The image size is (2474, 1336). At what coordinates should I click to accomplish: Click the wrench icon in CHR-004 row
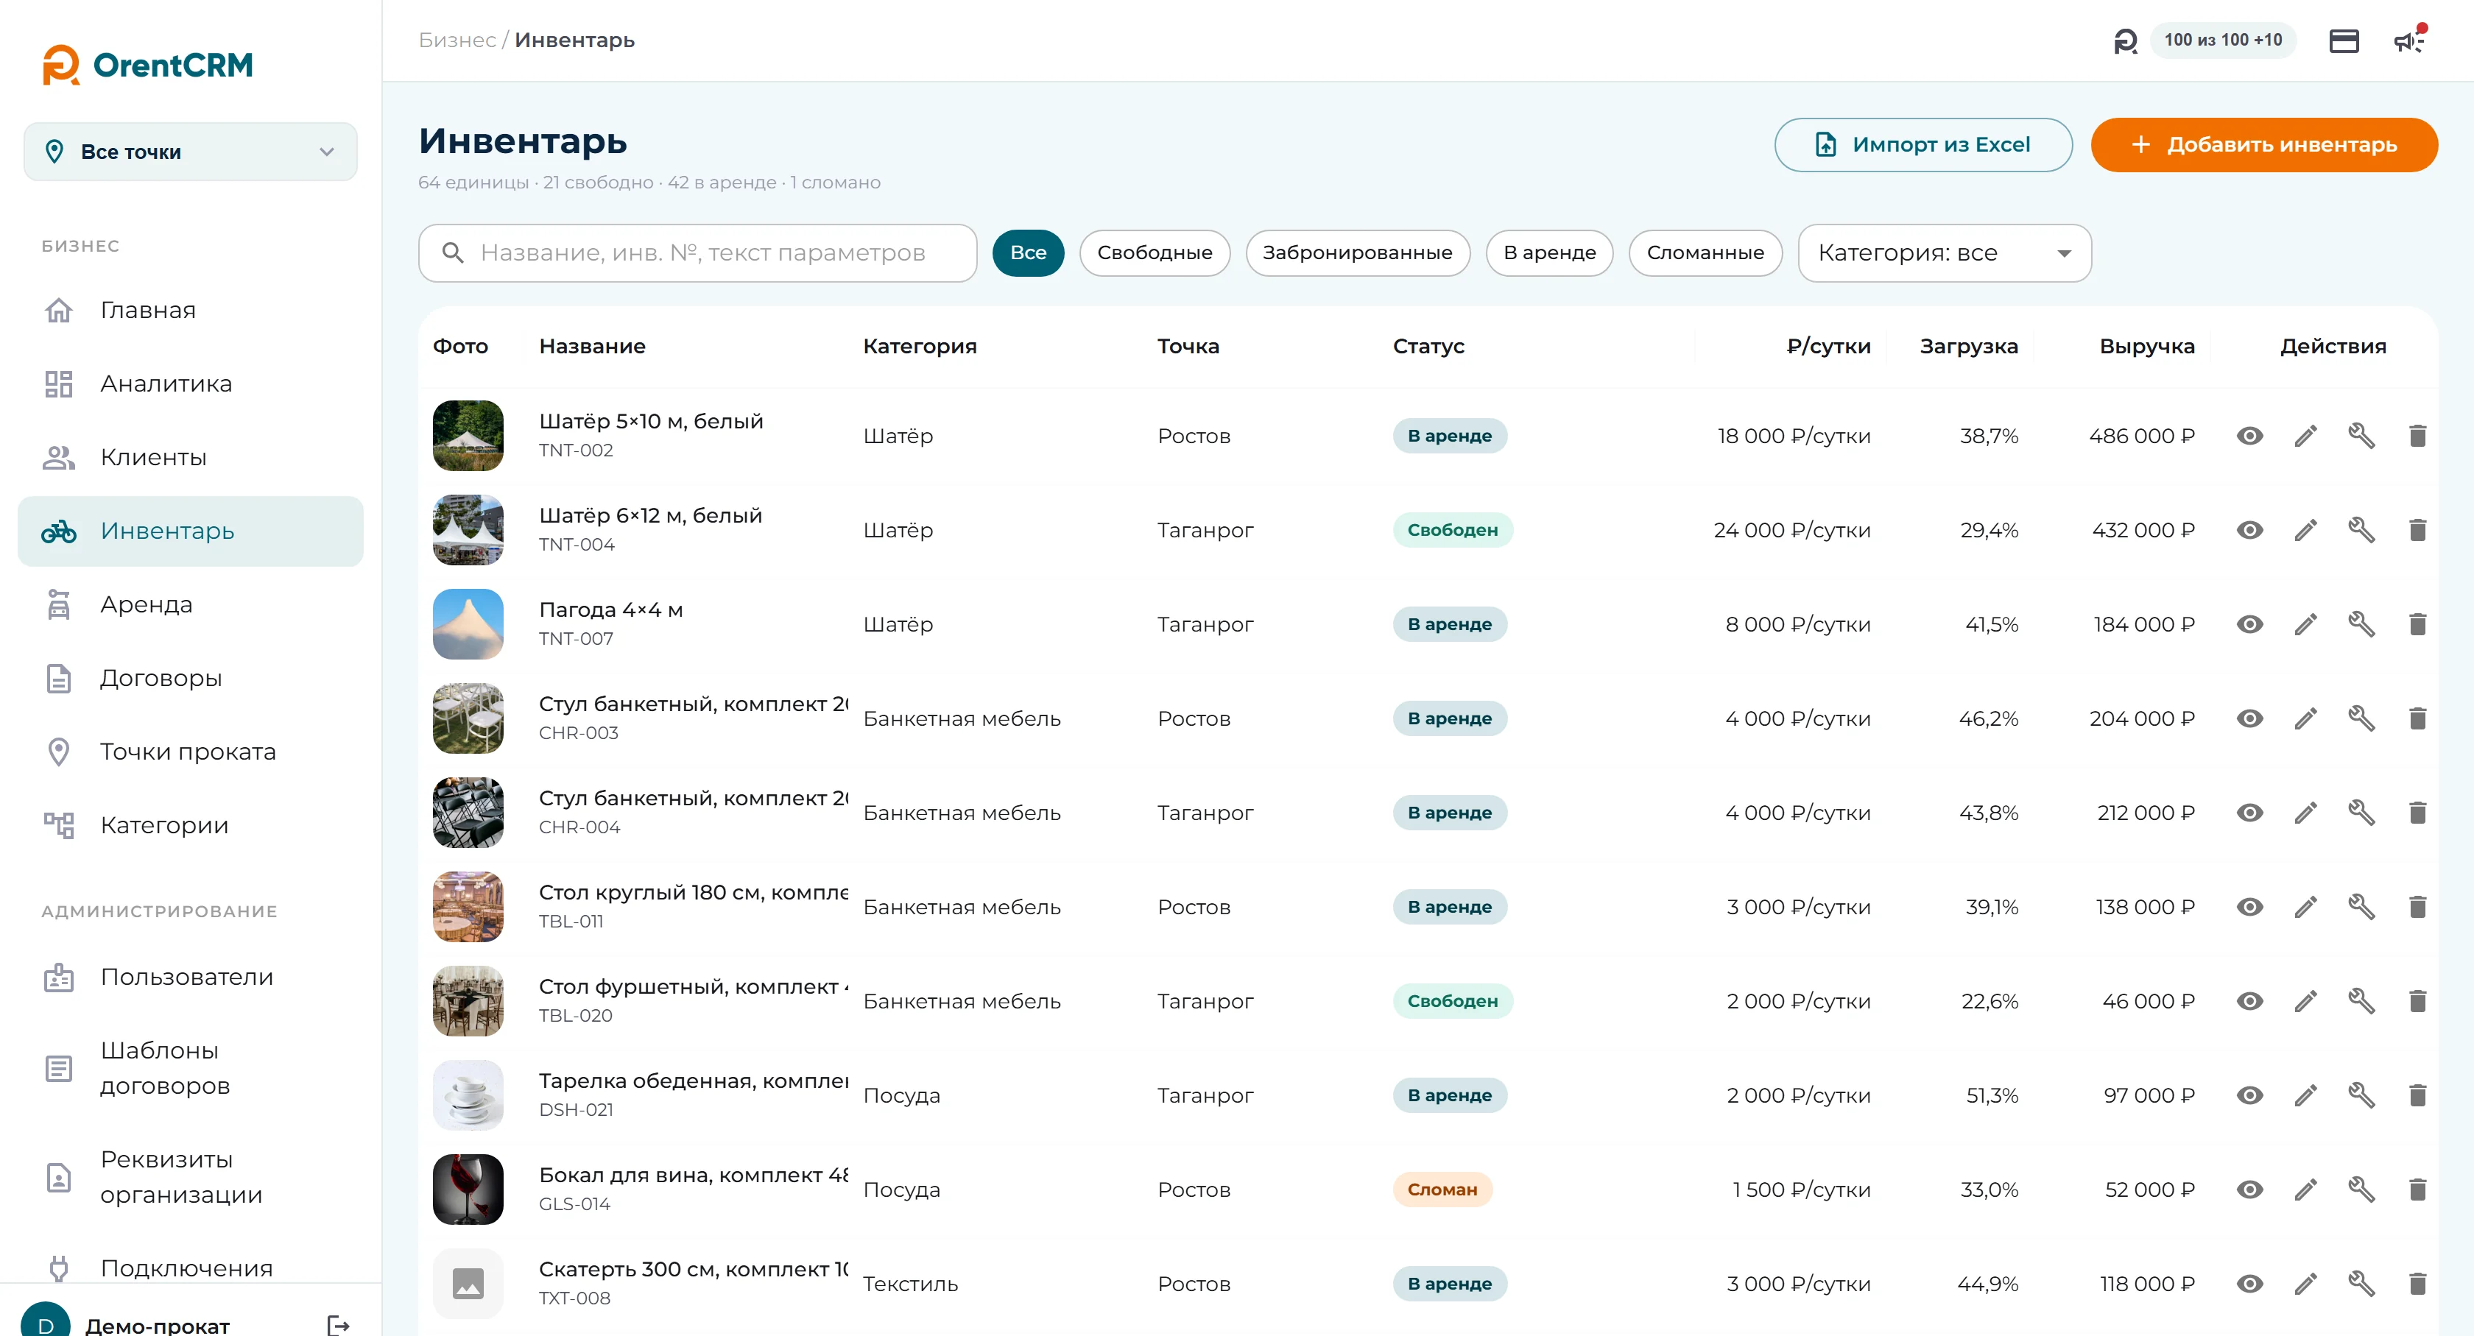pos(2361,812)
